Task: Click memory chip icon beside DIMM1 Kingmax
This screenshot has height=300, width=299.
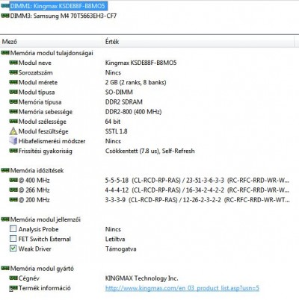Action: click(x=5, y=6)
